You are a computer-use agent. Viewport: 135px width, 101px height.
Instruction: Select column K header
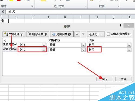pos(129,17)
